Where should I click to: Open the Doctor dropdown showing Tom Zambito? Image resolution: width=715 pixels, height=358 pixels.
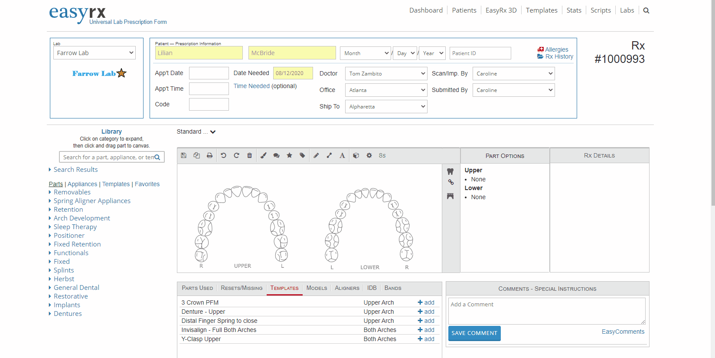tap(386, 73)
